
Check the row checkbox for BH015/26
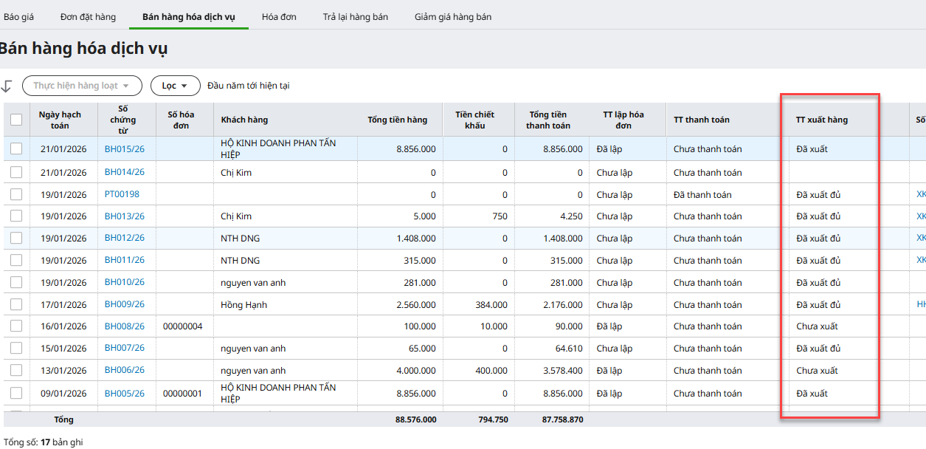(x=16, y=149)
